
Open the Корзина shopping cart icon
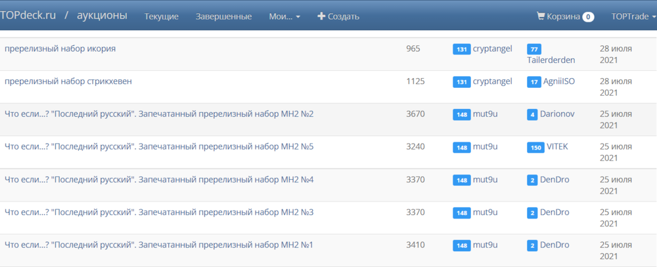click(x=541, y=16)
